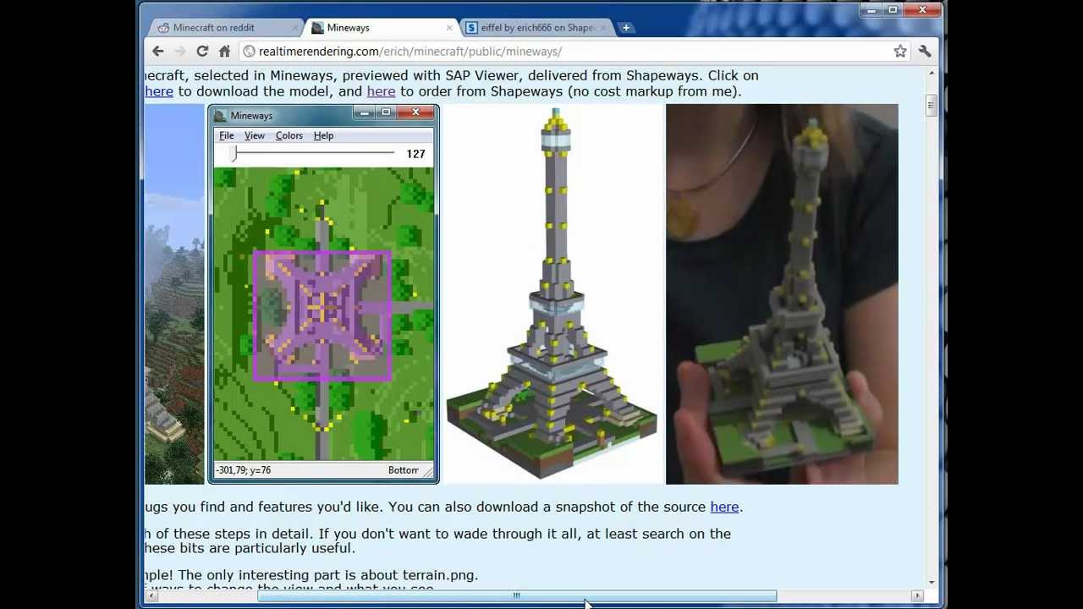This screenshot has height=609, width=1083.
Task: Open the View menu in Mineways window
Action: (255, 135)
